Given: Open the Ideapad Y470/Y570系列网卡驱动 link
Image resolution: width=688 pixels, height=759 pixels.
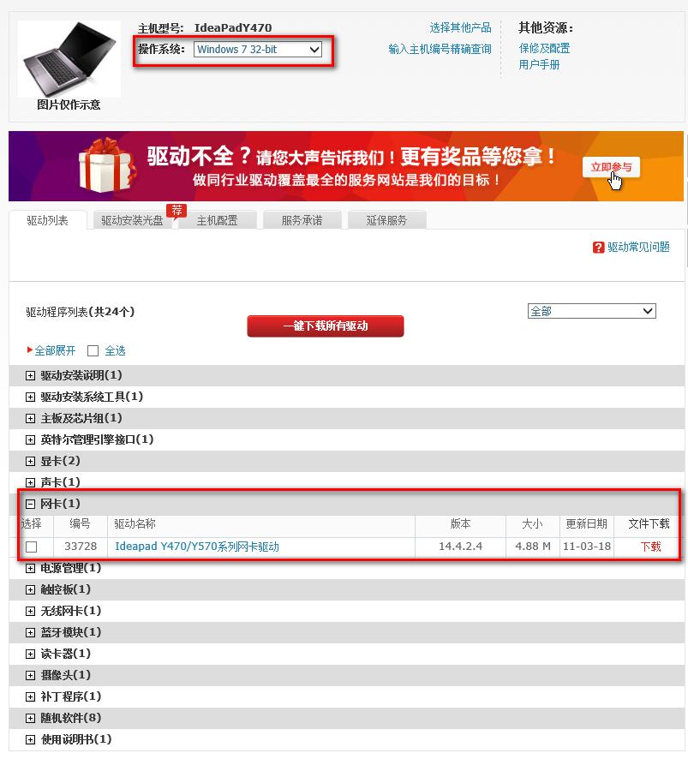Looking at the screenshot, I should [x=197, y=547].
